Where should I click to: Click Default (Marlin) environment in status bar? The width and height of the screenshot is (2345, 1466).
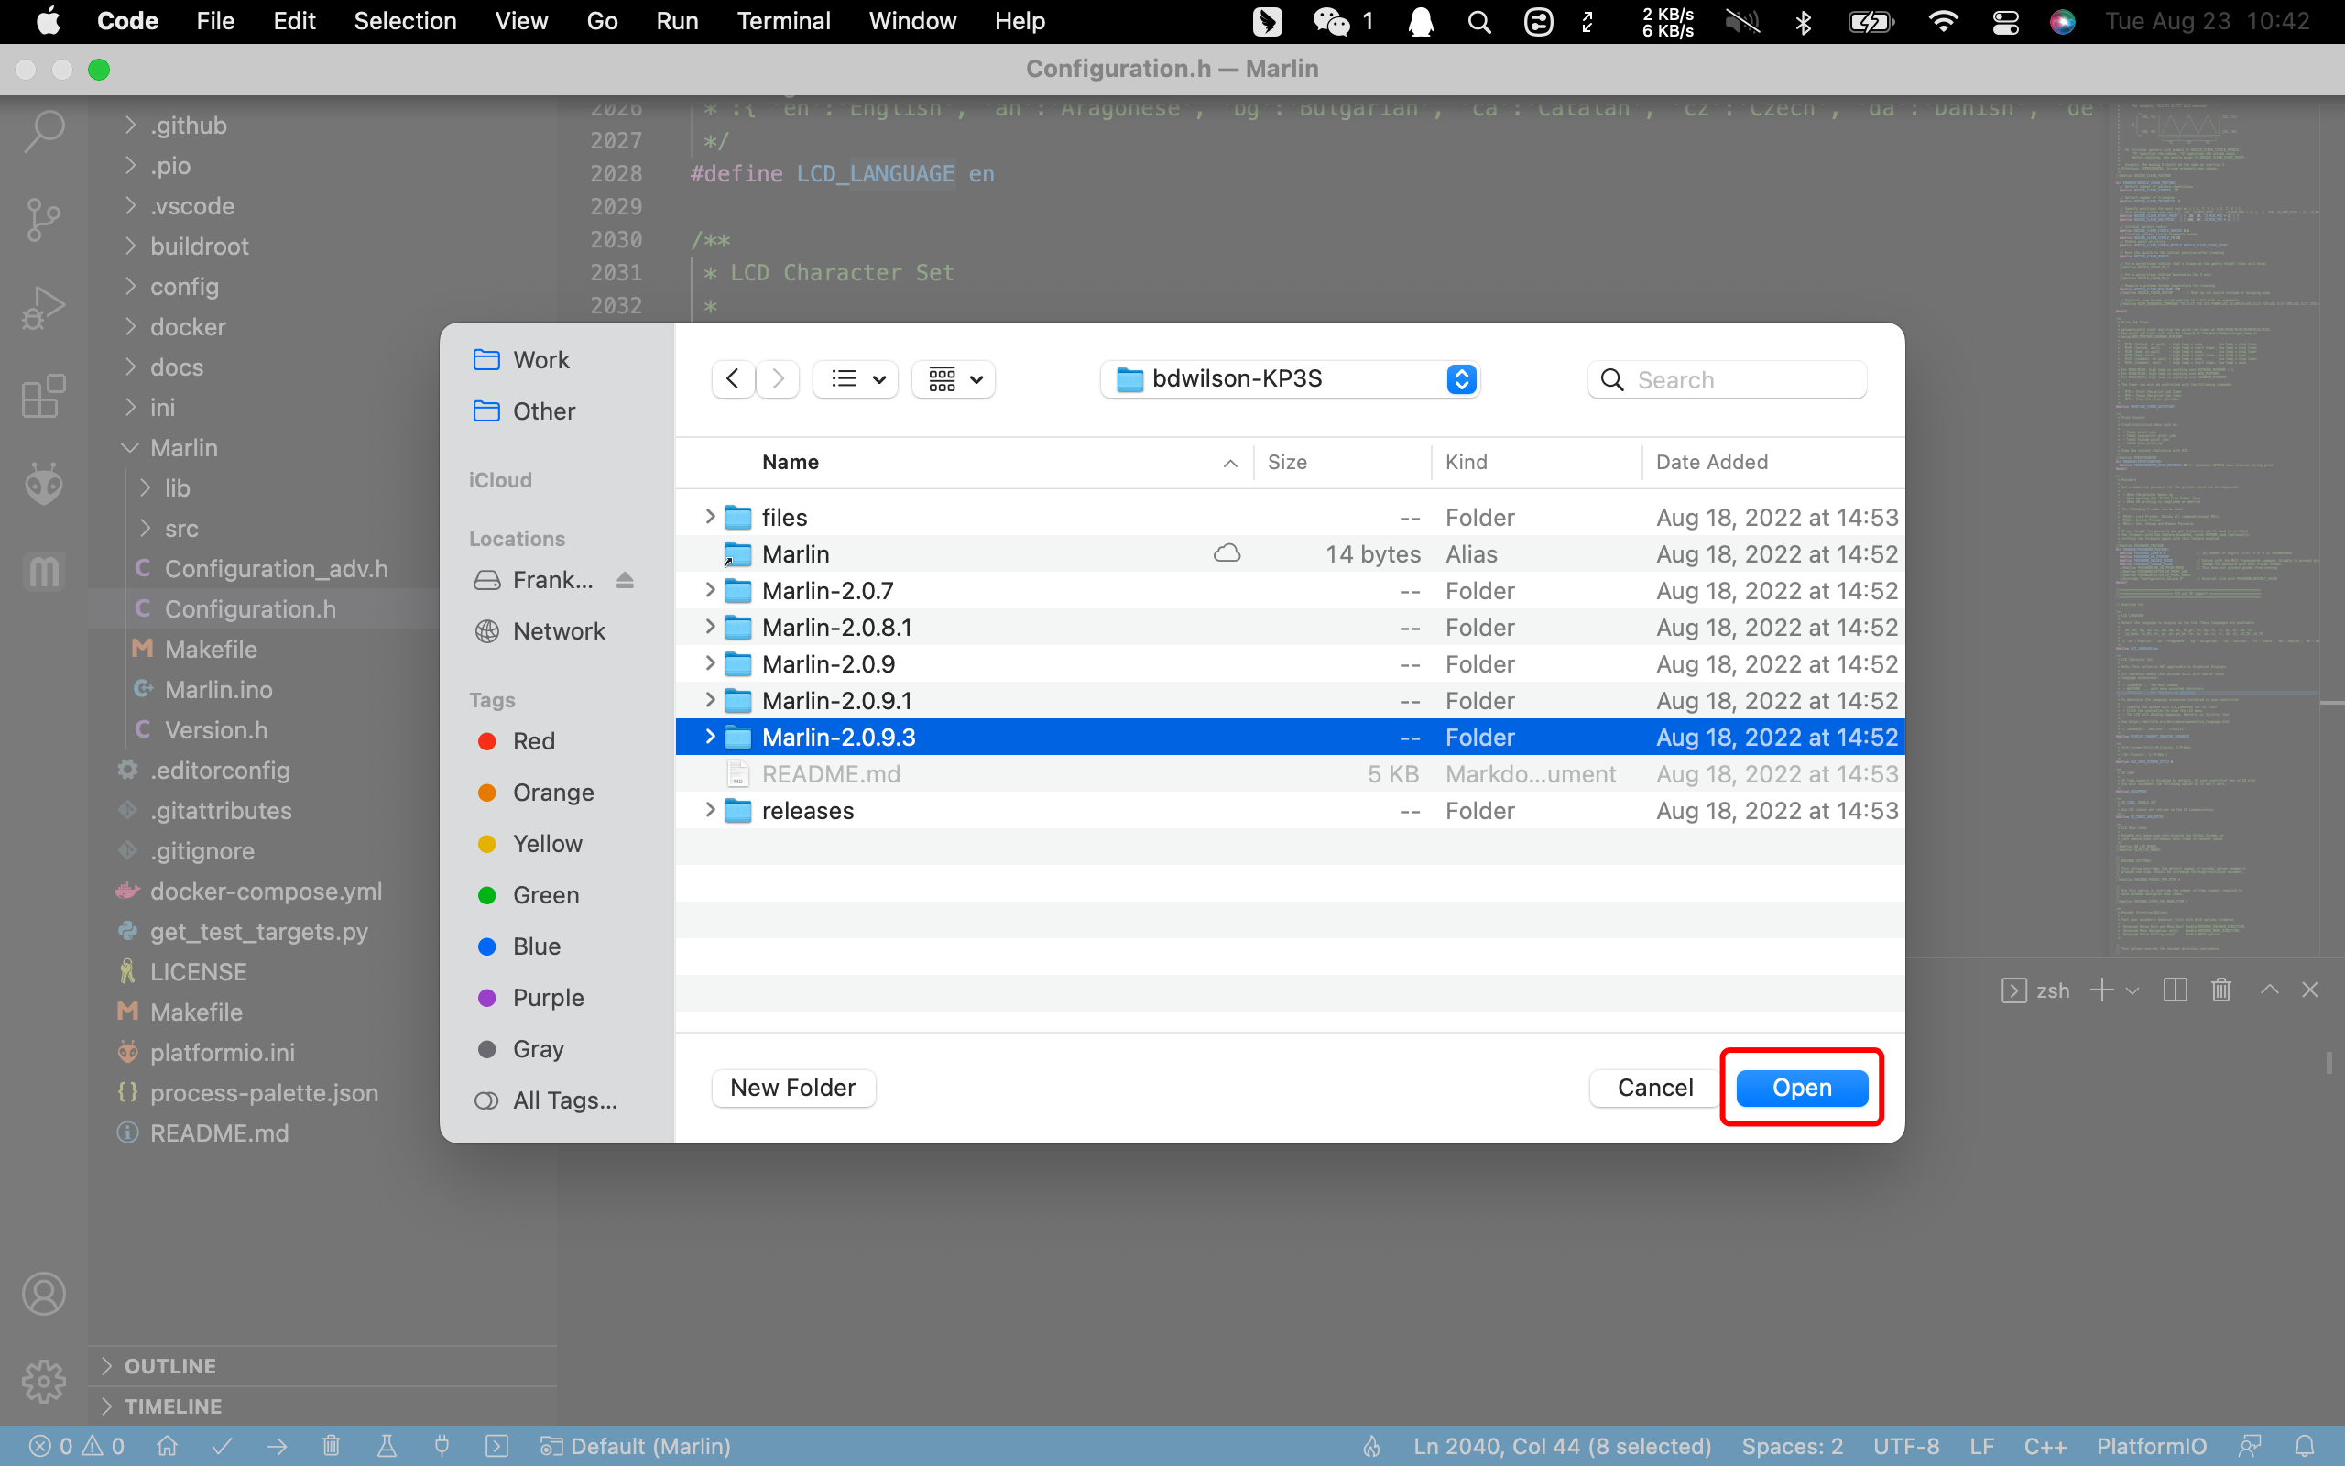pyautogui.click(x=636, y=1446)
